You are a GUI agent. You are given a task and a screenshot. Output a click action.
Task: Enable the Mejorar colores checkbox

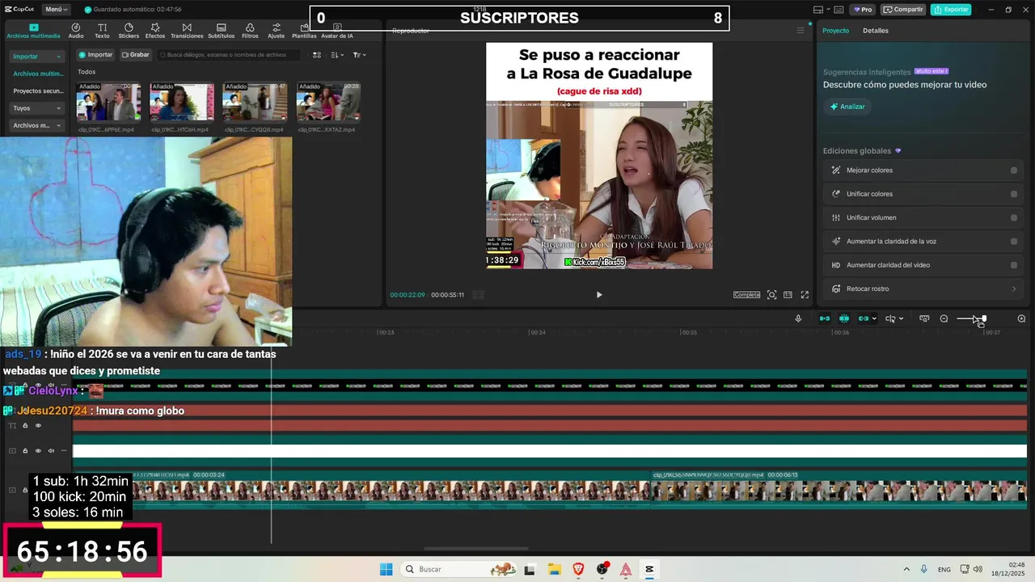(x=1014, y=171)
